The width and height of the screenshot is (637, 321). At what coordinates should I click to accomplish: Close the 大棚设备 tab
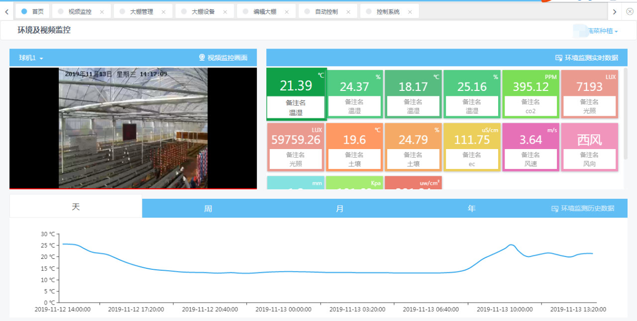coord(225,12)
